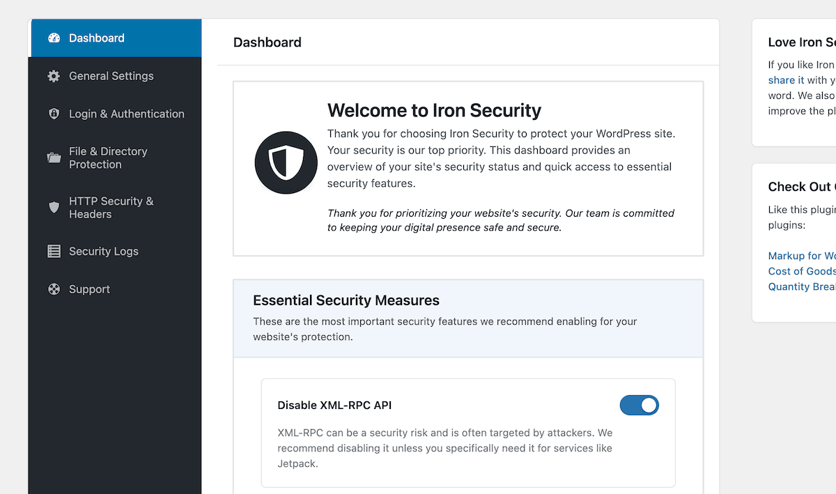Open the Support page
This screenshot has height=494, width=836.
115,289
